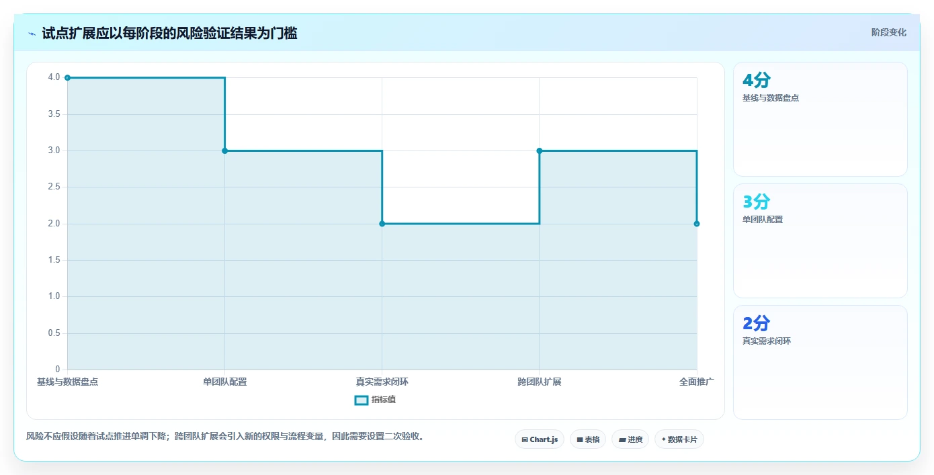Click the footnote text about 二次验收
934x475 pixels.
[x=225, y=437]
